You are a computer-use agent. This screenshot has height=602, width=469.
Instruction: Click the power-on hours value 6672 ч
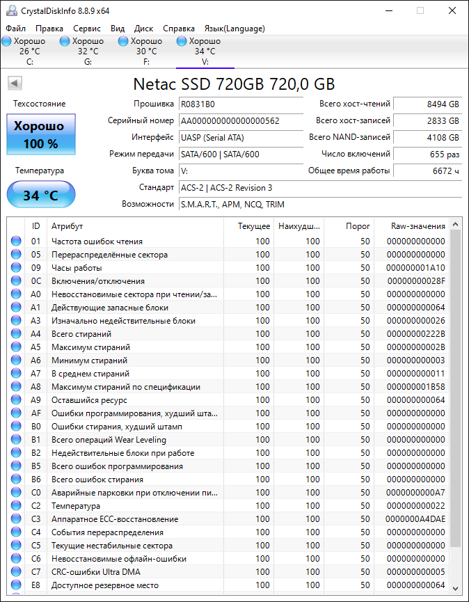click(x=427, y=171)
